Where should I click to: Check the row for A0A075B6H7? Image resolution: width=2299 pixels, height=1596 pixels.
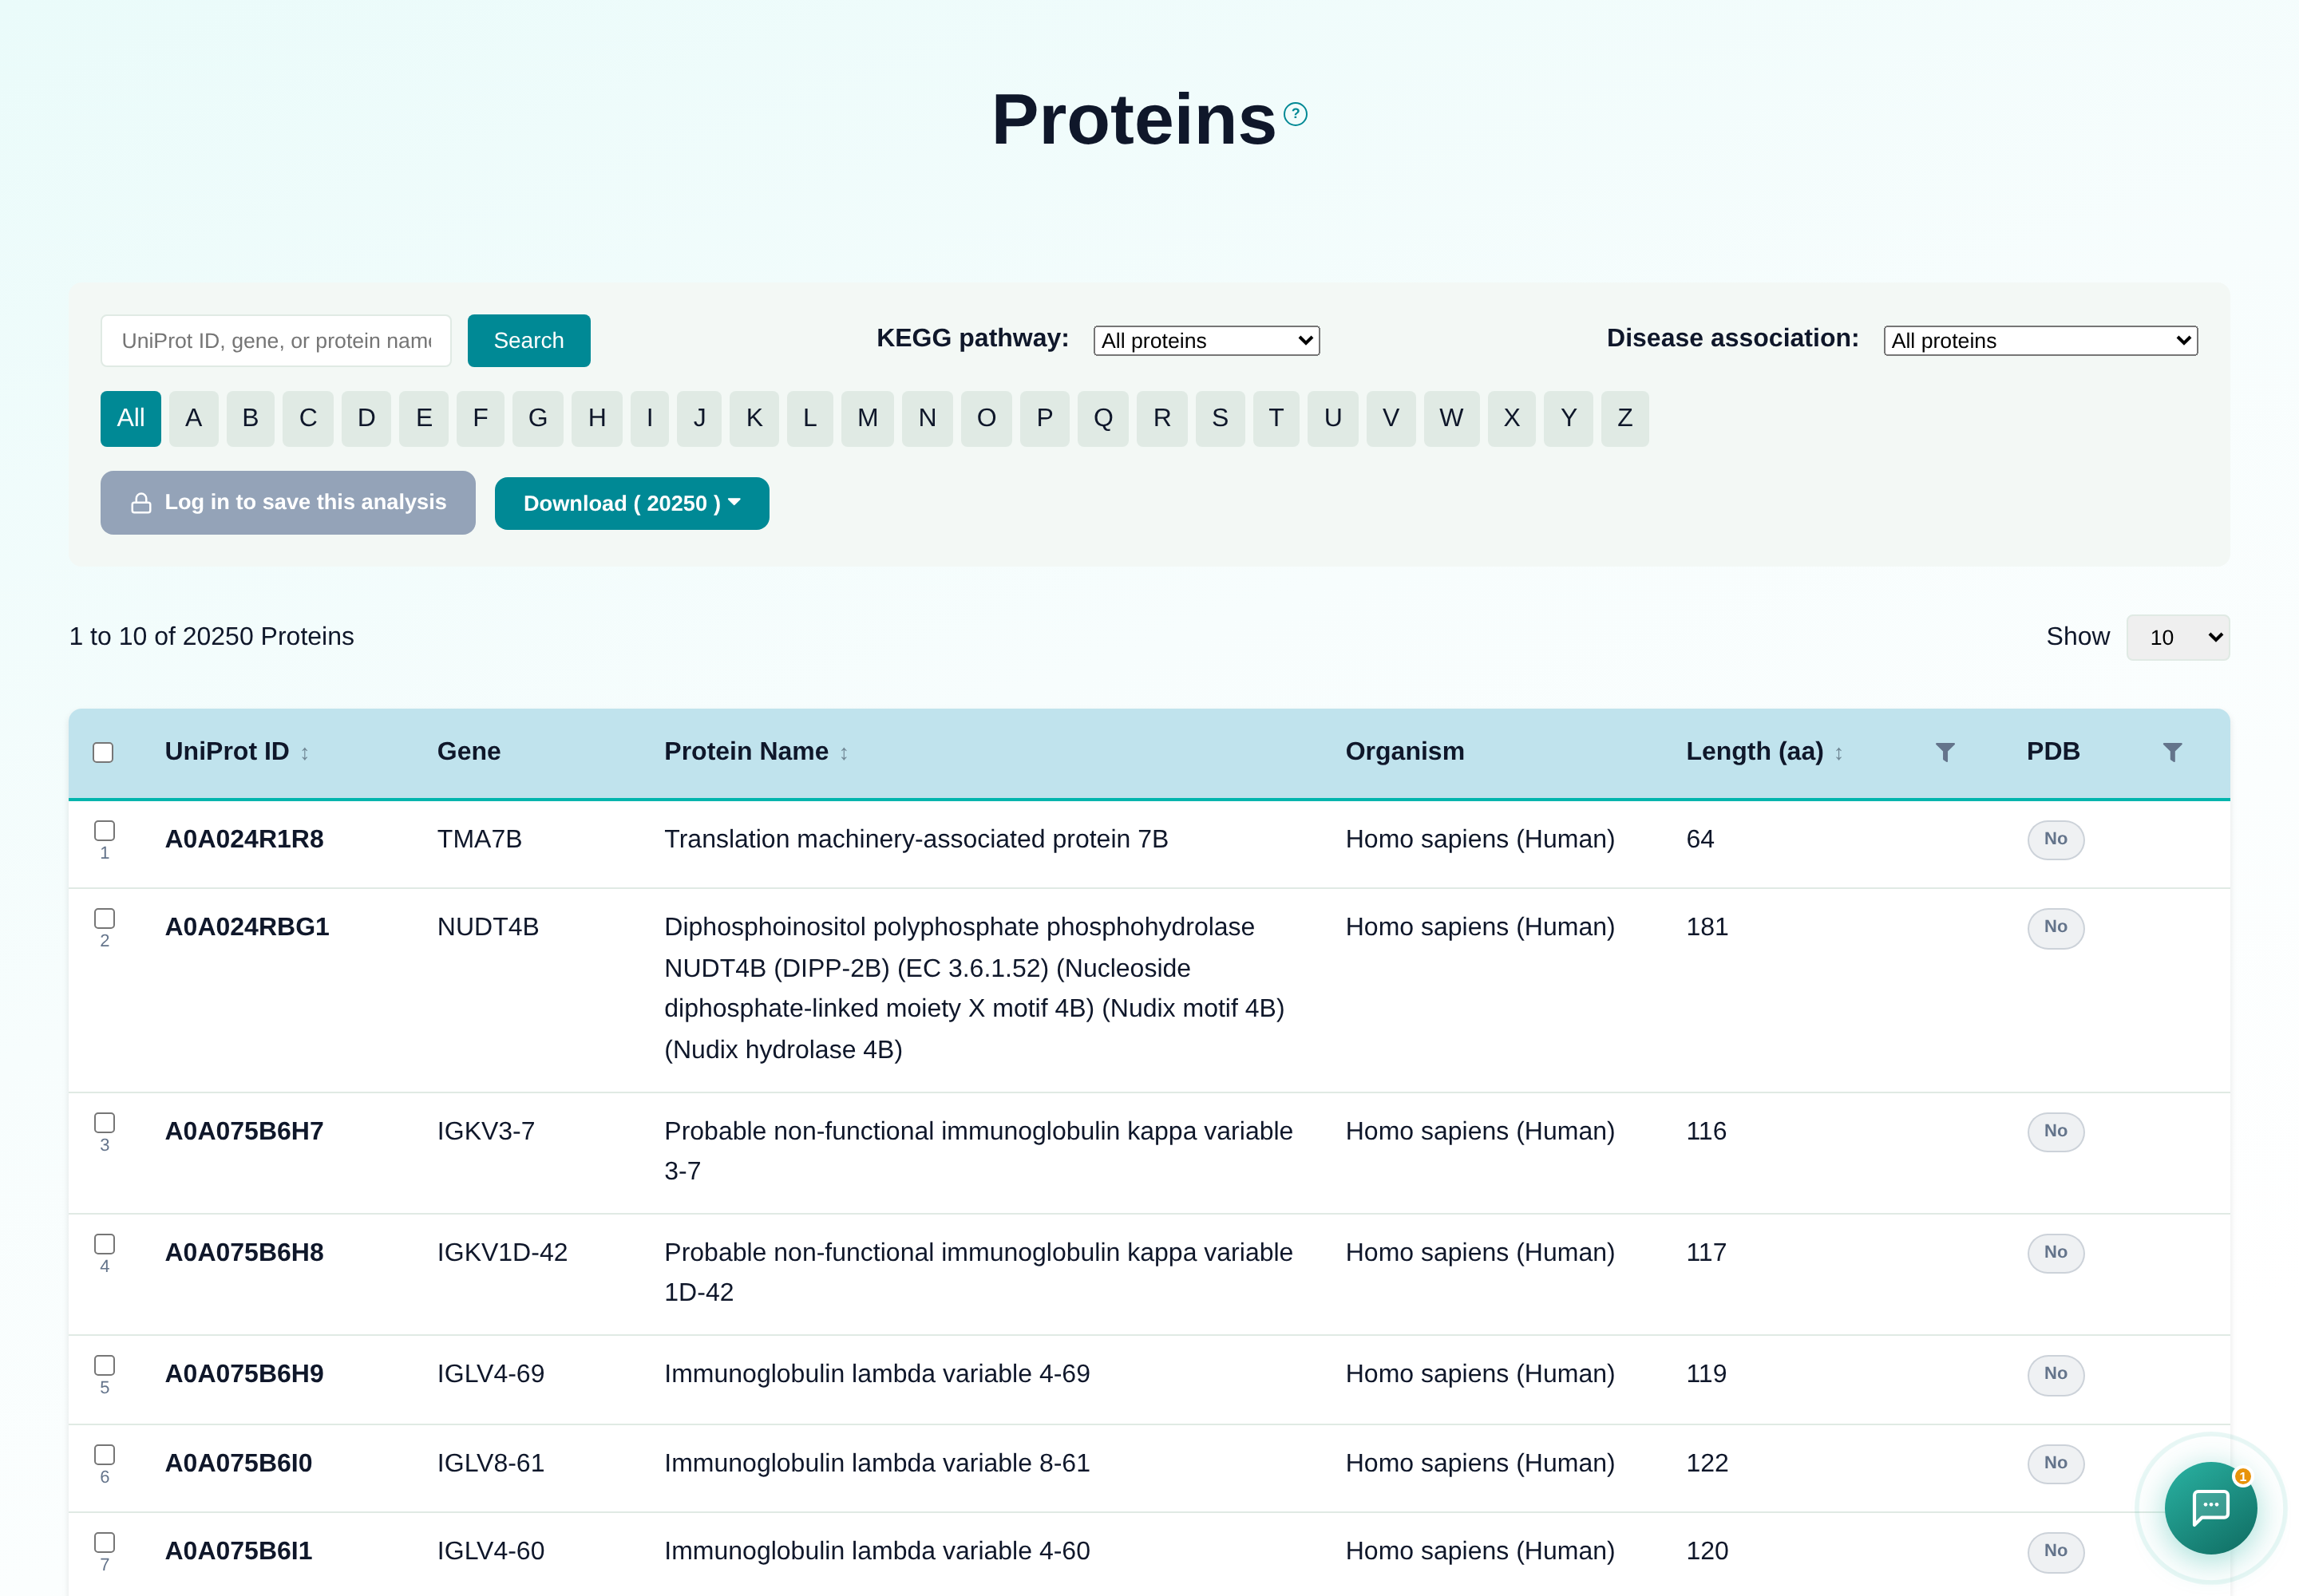point(104,1122)
